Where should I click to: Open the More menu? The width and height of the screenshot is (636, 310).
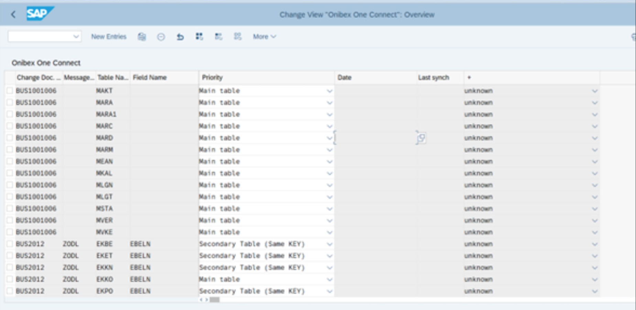tap(264, 37)
